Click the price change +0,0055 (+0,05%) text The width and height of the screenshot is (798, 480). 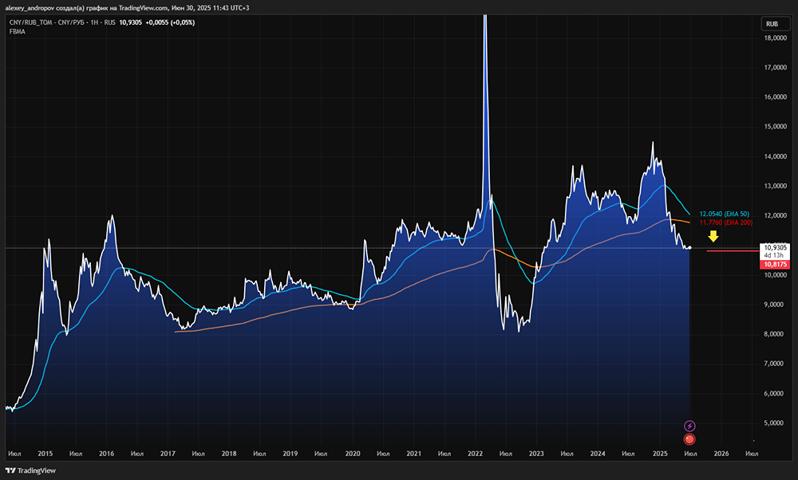click(x=171, y=22)
